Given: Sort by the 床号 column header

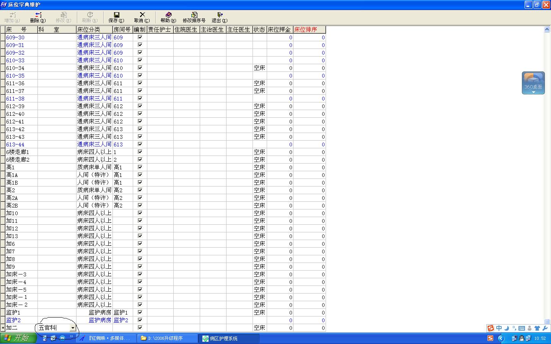Looking at the screenshot, I should pyautogui.click(x=21, y=29).
